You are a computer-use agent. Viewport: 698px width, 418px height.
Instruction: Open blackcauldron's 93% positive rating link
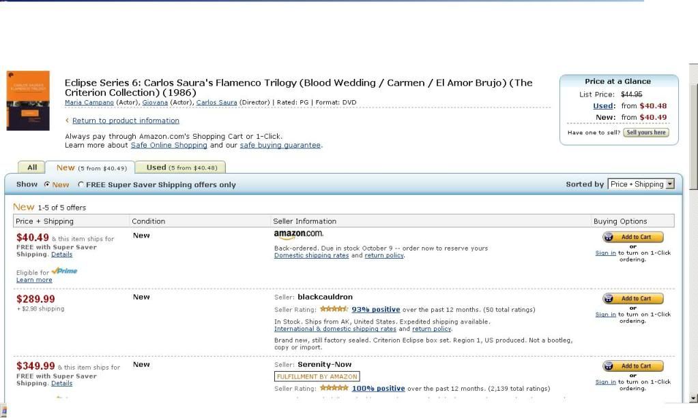[x=376, y=310]
